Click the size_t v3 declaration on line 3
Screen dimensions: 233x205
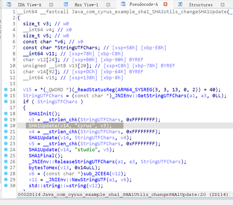tap(37, 24)
